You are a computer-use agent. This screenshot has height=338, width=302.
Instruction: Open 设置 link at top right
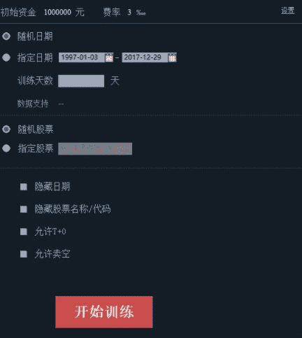[x=288, y=10]
